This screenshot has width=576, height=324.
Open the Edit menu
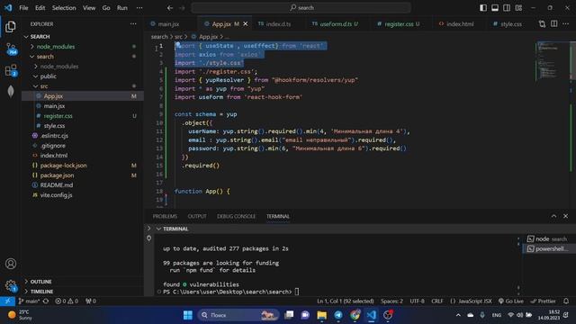pyautogui.click(x=40, y=8)
